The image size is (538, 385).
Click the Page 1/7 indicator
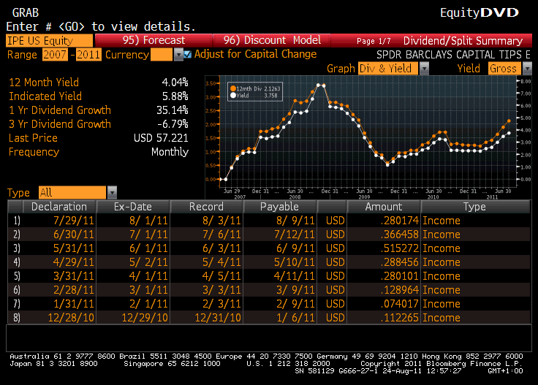[x=374, y=41]
